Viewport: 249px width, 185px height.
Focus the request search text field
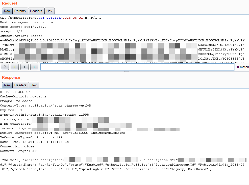pyautogui.click(x=137, y=67)
